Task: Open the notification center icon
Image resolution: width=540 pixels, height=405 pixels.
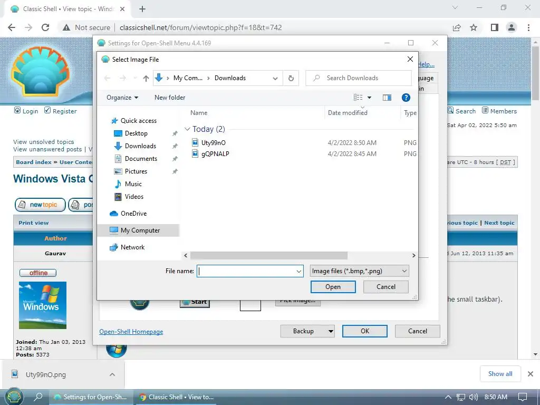Action: (523, 397)
